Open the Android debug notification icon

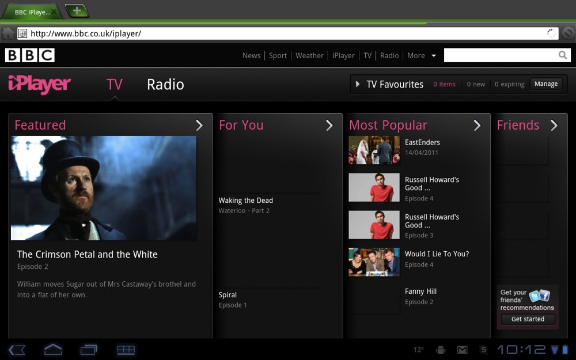point(441,350)
